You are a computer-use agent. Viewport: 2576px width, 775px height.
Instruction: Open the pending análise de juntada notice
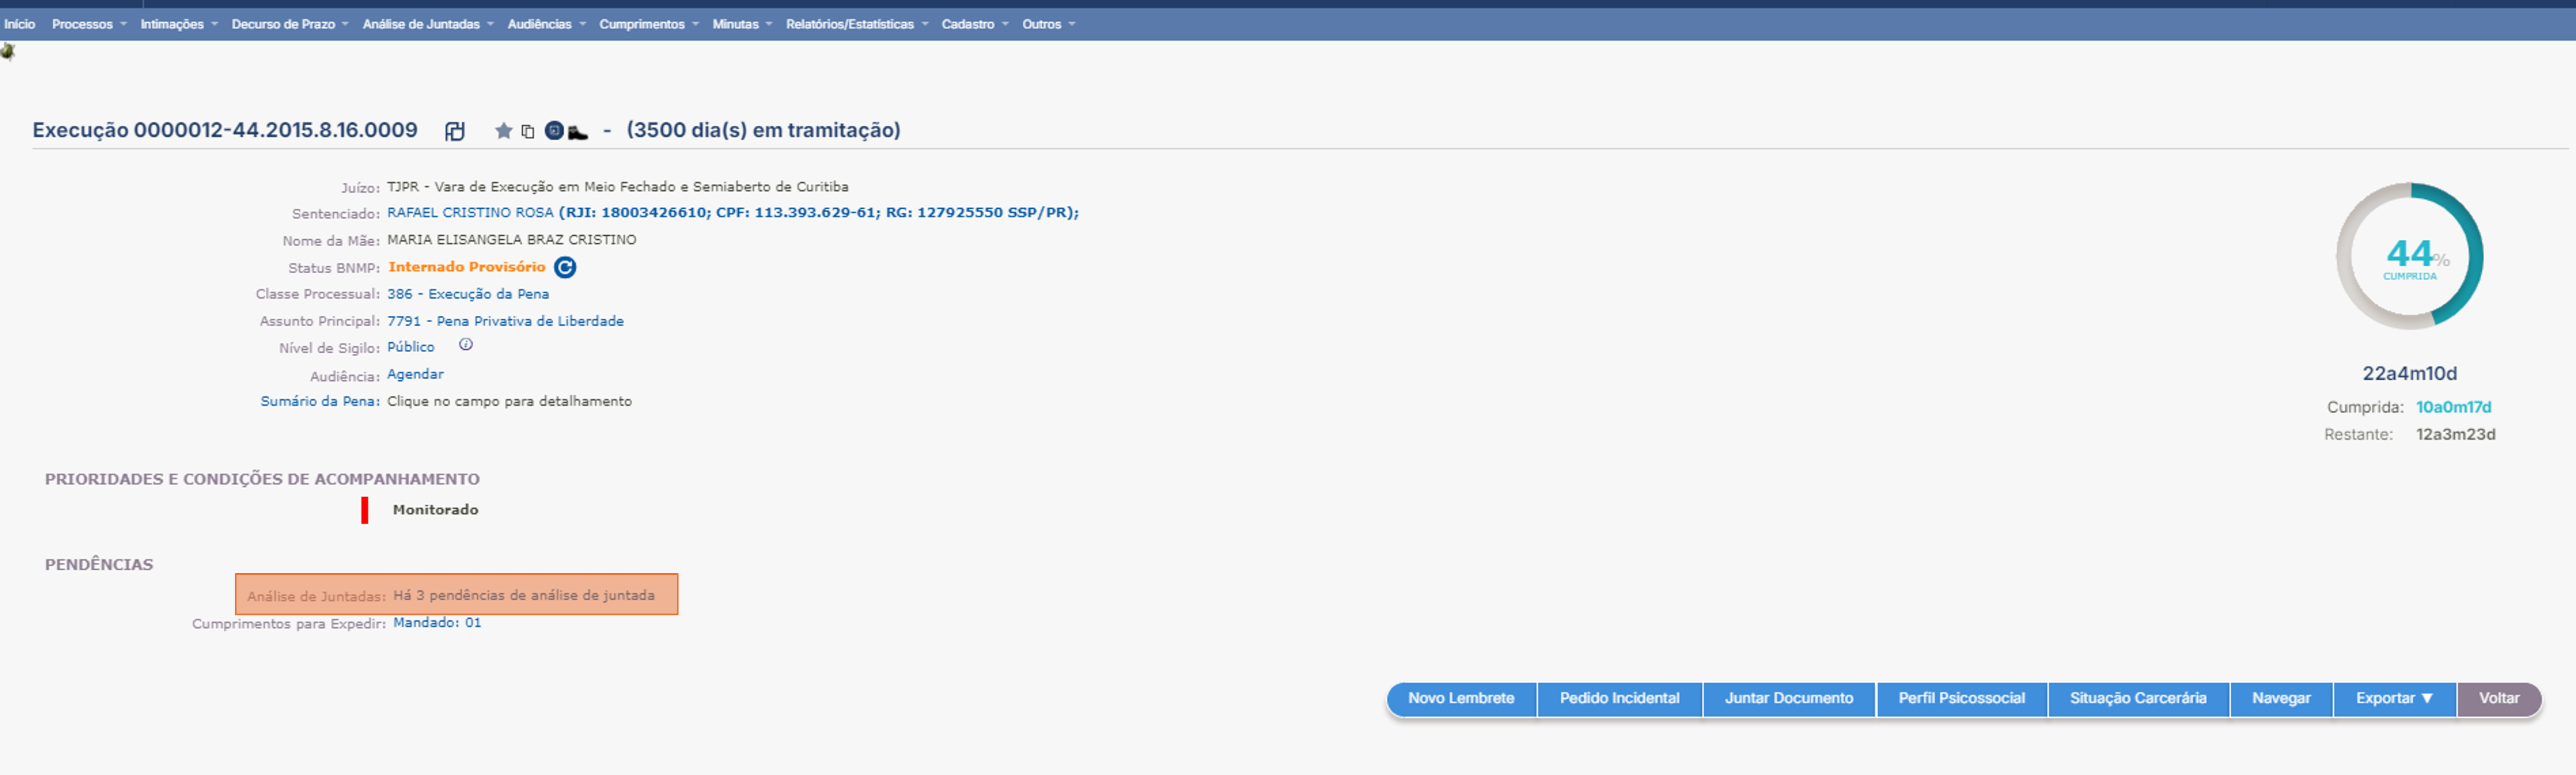coord(456,595)
